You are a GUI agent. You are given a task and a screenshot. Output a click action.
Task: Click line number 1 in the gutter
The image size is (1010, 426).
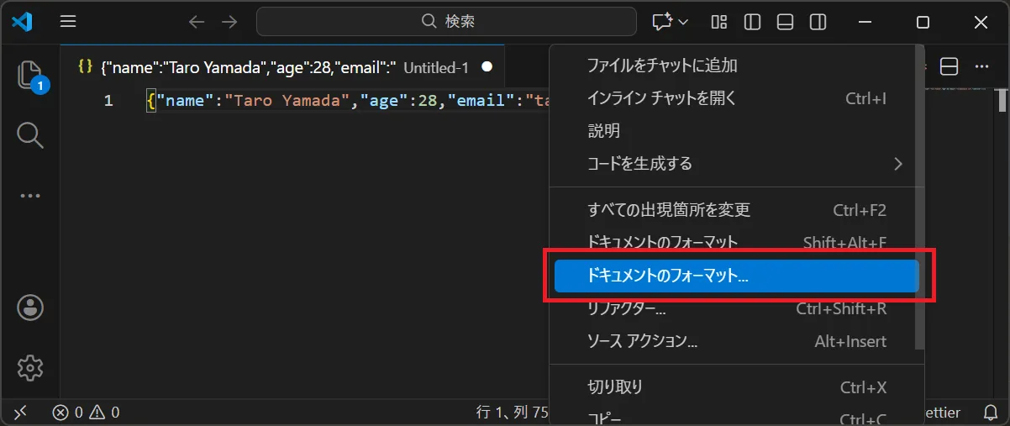pos(108,101)
